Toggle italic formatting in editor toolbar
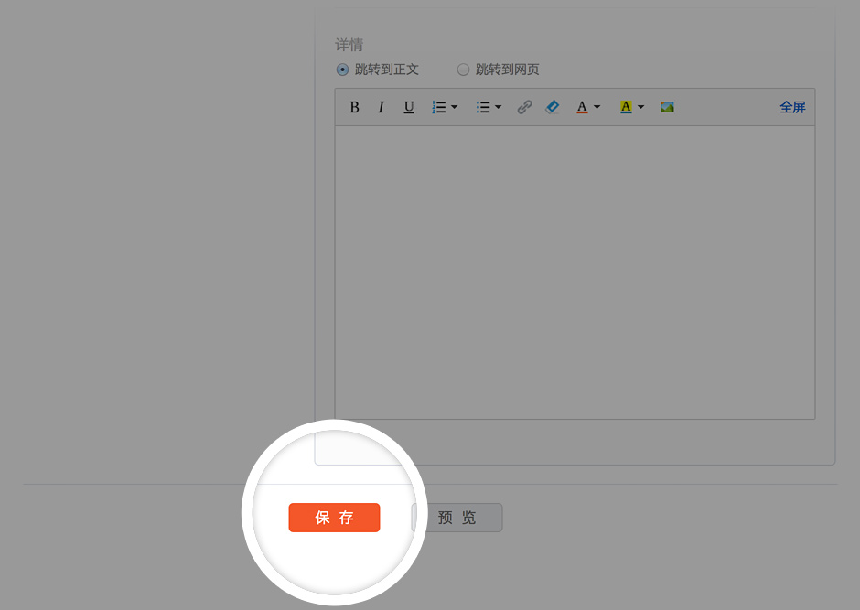This screenshot has height=610, width=860. click(382, 107)
